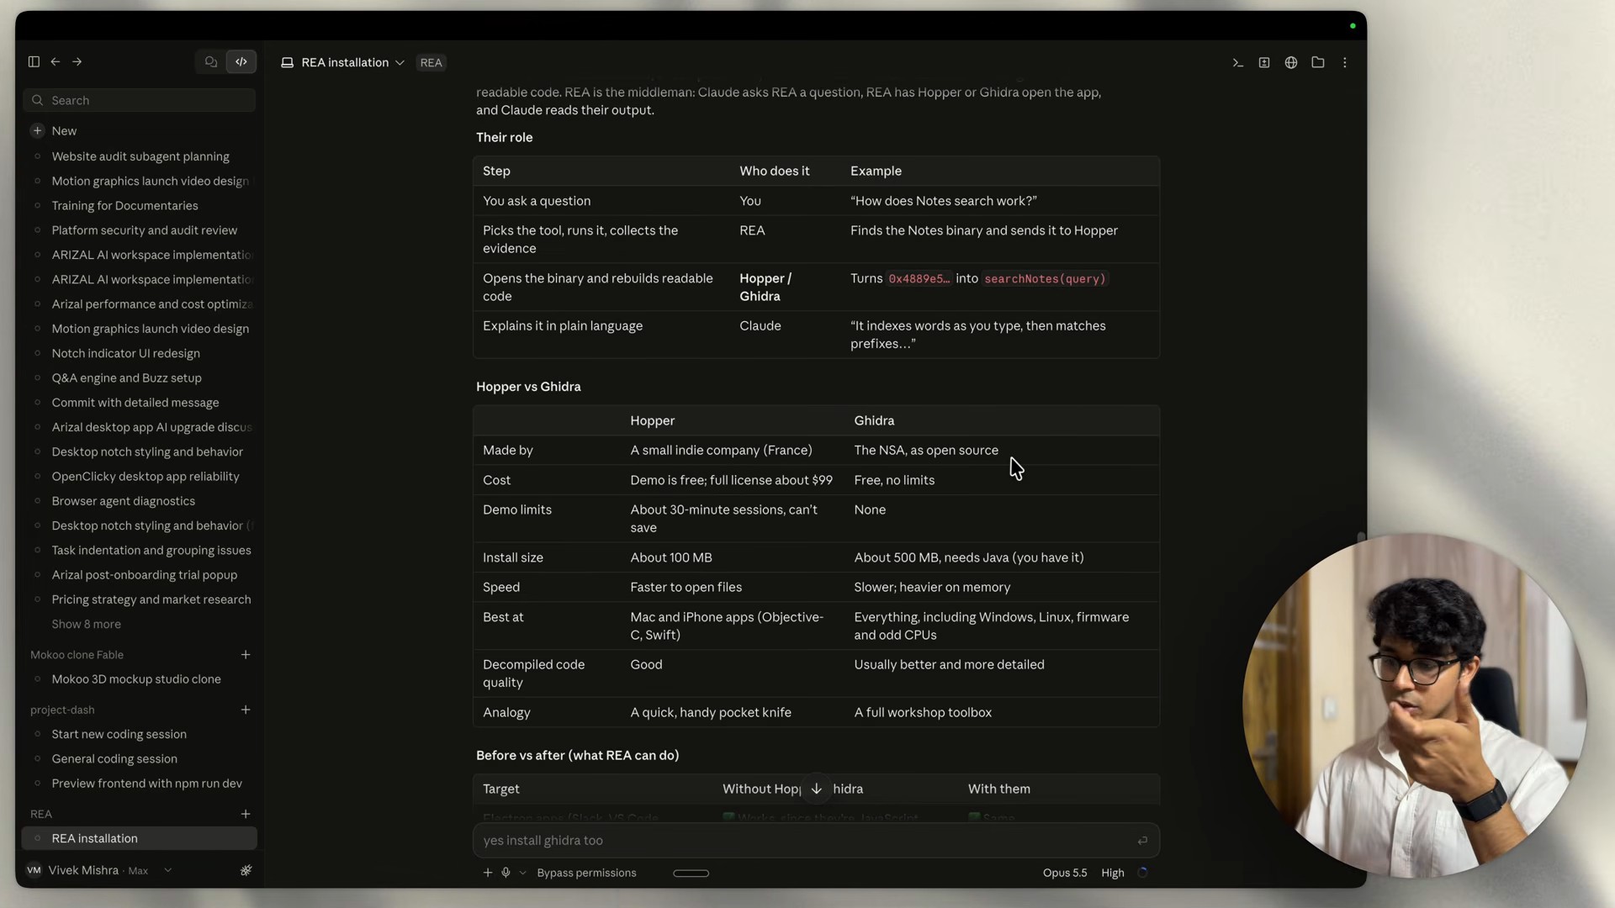
Task: Expand the chevron beside the microphone
Action: click(522, 873)
